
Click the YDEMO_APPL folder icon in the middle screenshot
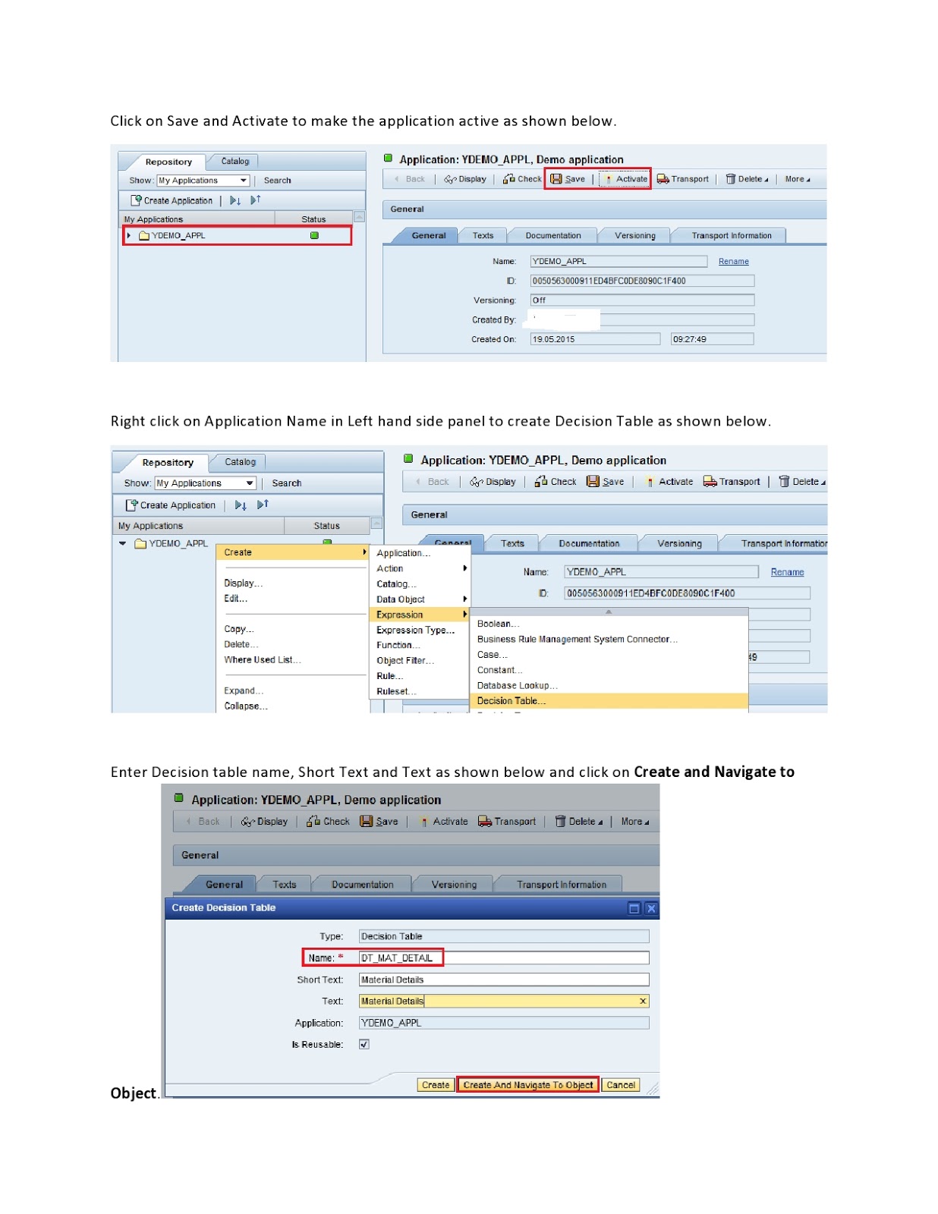click(140, 543)
